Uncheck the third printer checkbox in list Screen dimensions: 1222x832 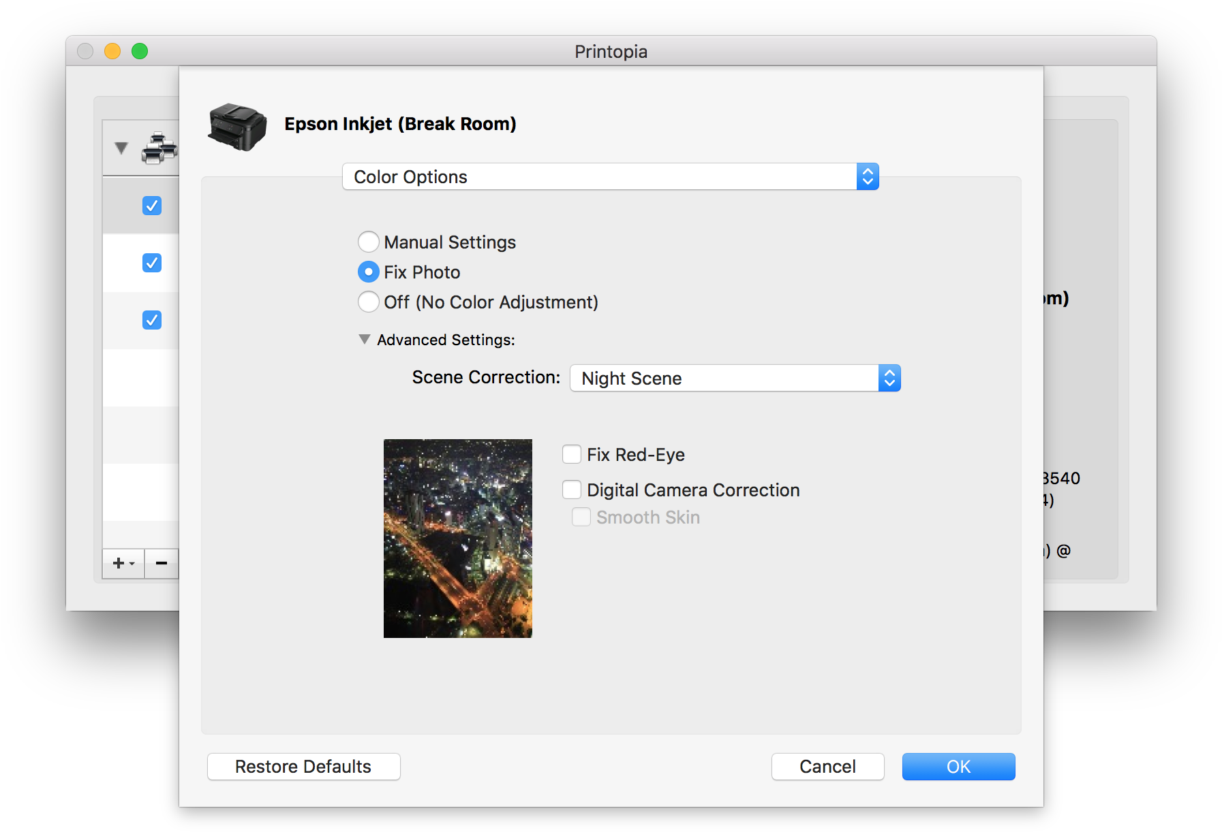[152, 320]
